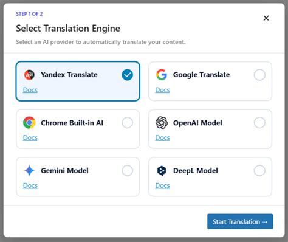This screenshot has width=288, height=242.
Task: Open Docs link for Yandex Translate
Action: pos(30,90)
